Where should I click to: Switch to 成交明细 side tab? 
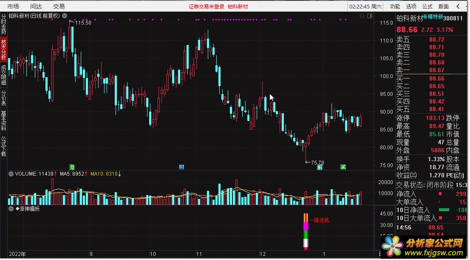click(x=3, y=75)
